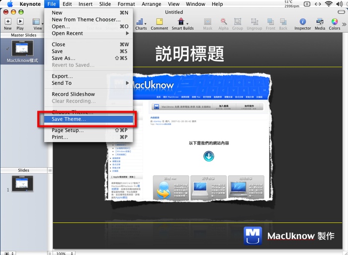Select New from Theme Chooser…
Screen dimensions: 348x255
pos(88,19)
